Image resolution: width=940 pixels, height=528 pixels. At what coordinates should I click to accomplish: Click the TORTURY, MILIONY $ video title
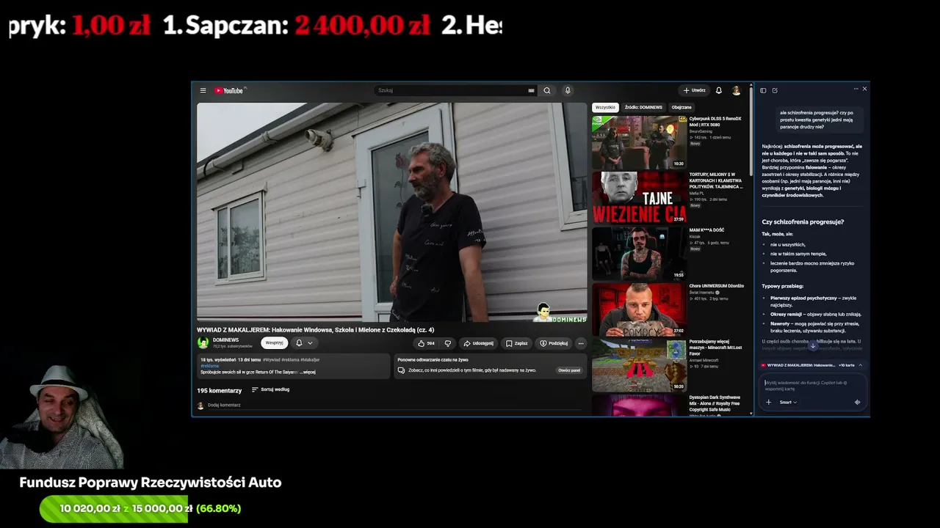tap(716, 180)
